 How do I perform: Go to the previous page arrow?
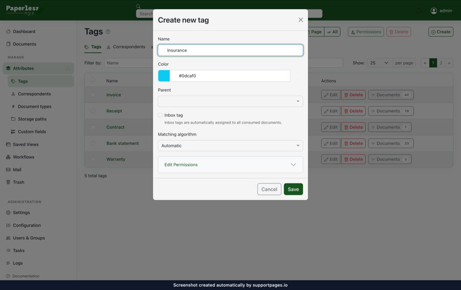coord(425,63)
